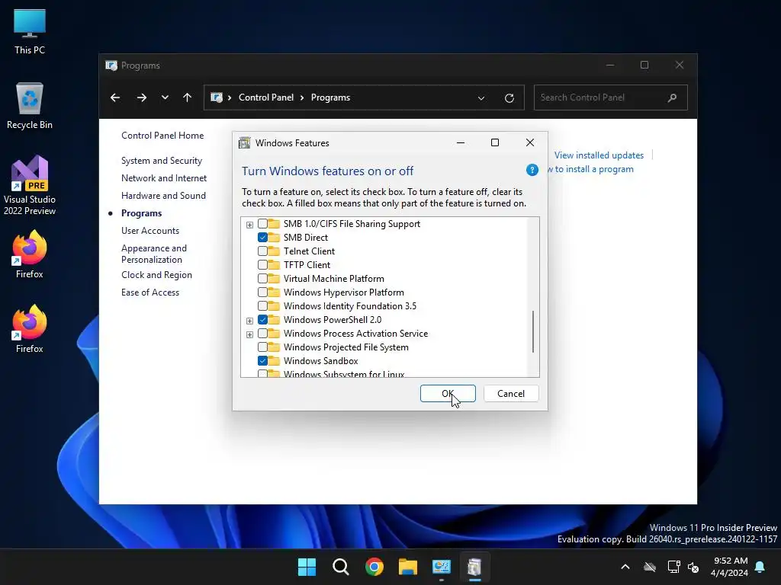The image size is (781, 585).
Task: Launch Chrome from the taskbar
Action: pyautogui.click(x=374, y=567)
